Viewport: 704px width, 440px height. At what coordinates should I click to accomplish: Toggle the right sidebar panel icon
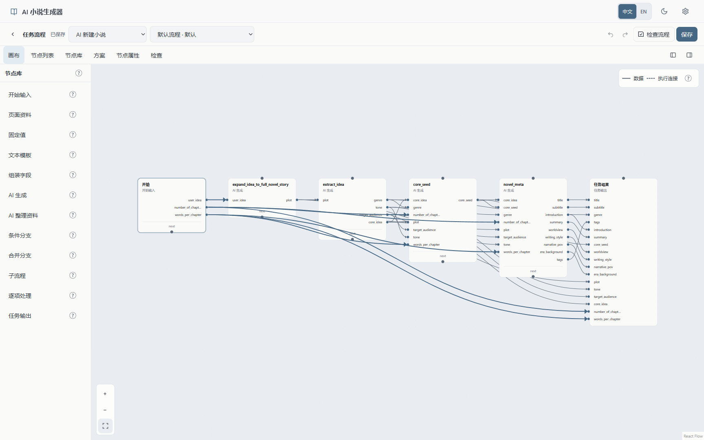pyautogui.click(x=689, y=55)
